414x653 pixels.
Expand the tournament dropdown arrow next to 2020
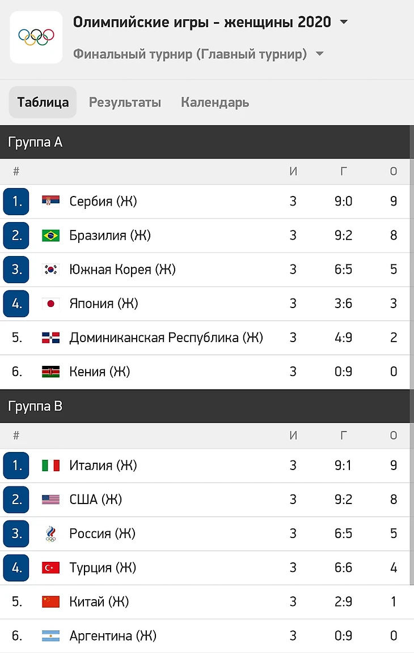[x=343, y=23]
